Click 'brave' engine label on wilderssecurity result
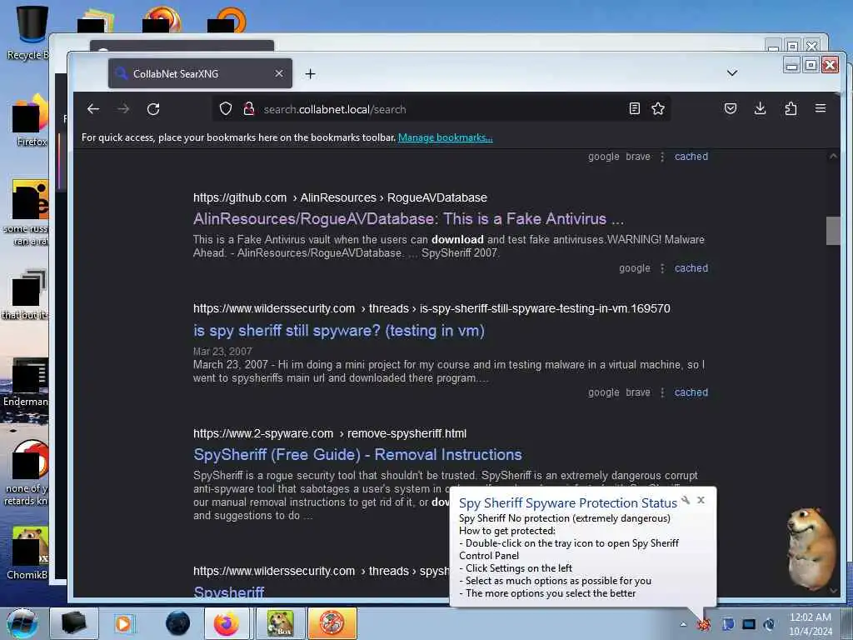 point(637,392)
